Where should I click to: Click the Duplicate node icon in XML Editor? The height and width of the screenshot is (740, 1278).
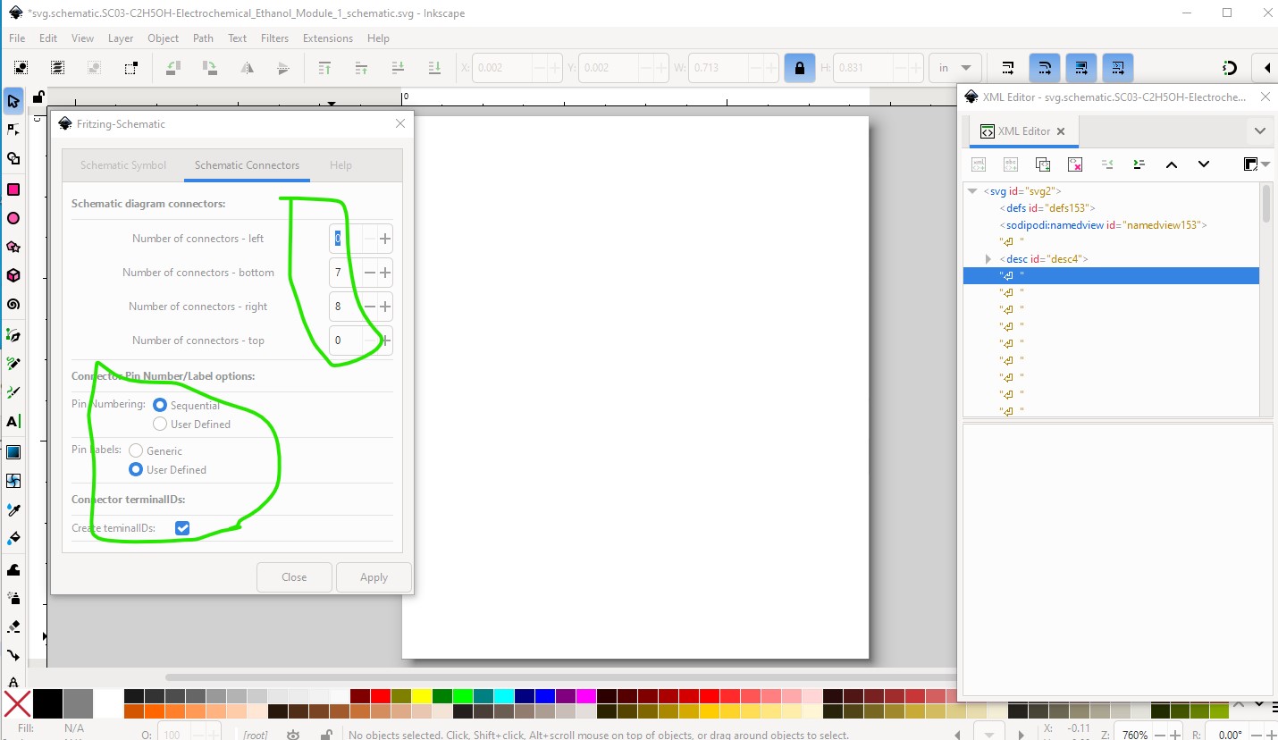1042,164
